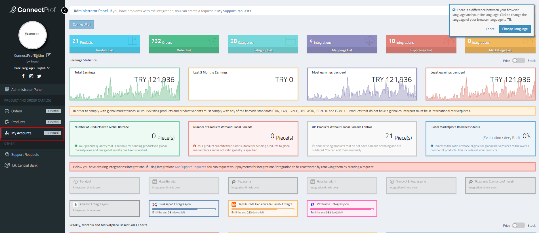This screenshot has width=539, height=233.
Task: Click the Orders card cart icon
Action: [x=212, y=41]
